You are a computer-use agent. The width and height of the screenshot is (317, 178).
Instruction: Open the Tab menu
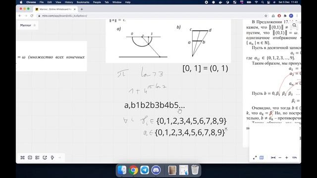coord(106,2)
